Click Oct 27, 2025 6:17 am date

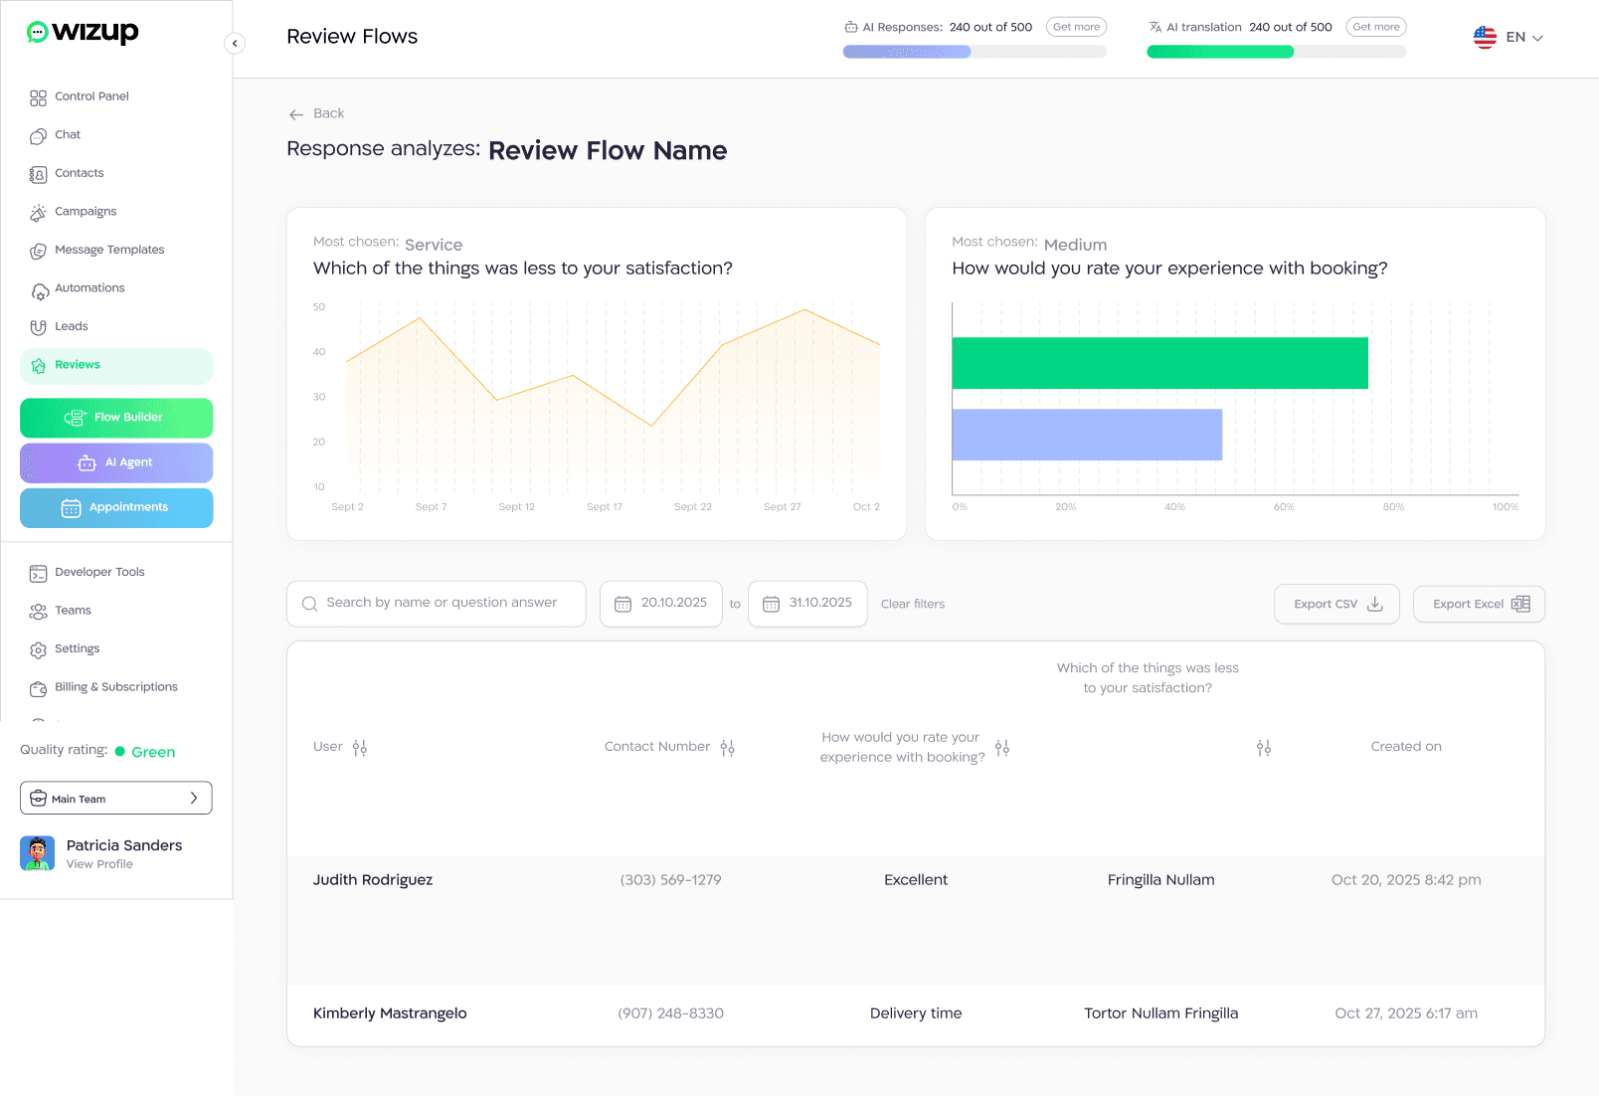click(1406, 1013)
